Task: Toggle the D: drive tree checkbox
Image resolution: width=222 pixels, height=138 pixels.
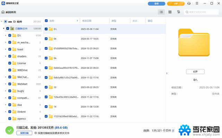Action: tap(6, 21)
